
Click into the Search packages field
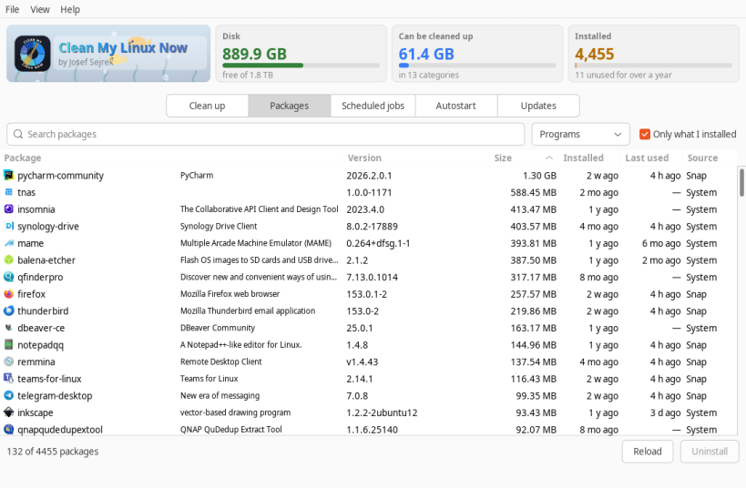click(x=265, y=134)
